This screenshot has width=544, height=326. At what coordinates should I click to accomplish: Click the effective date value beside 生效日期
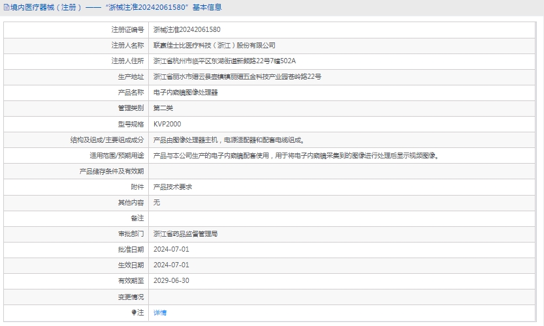pyautogui.click(x=171, y=265)
